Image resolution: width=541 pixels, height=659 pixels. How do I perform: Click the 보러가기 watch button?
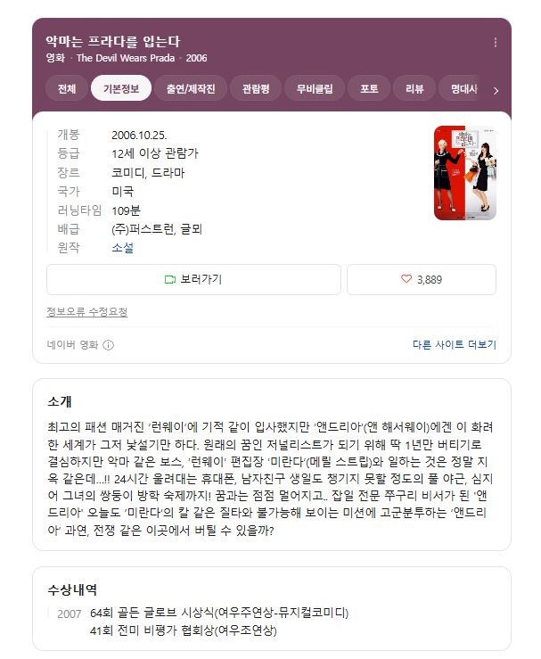[193, 279]
